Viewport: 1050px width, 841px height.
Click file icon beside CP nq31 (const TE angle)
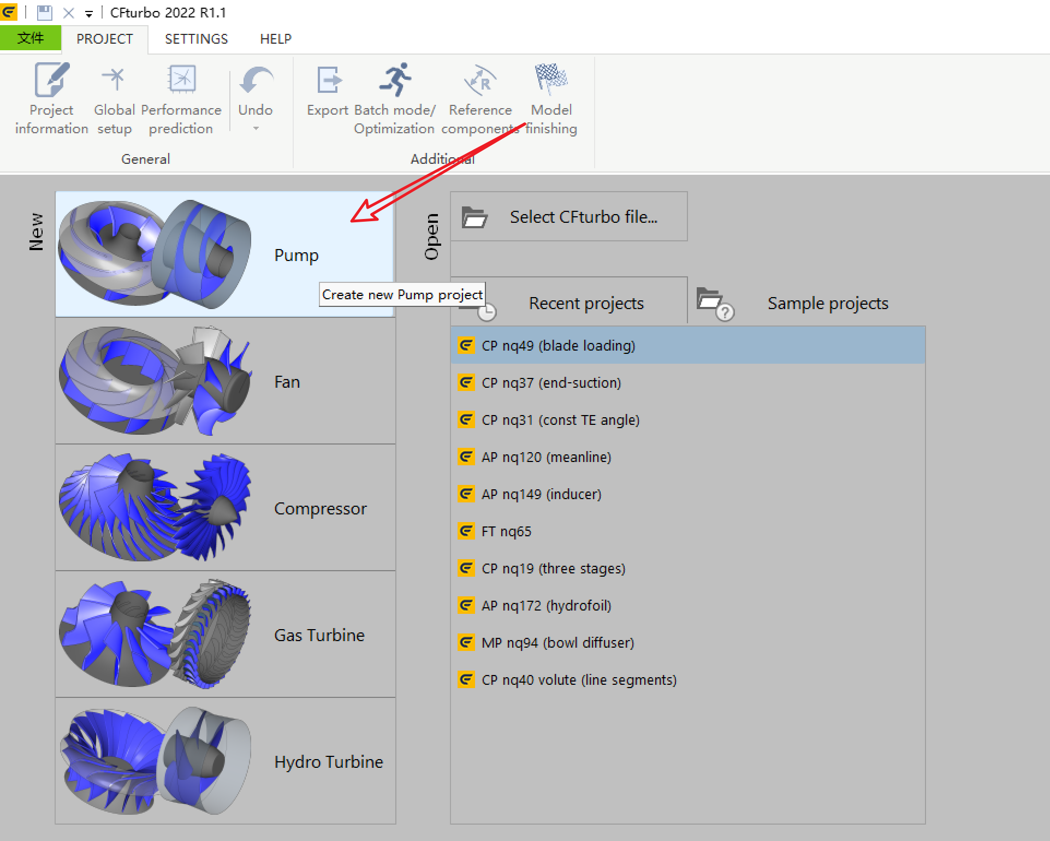[466, 419]
